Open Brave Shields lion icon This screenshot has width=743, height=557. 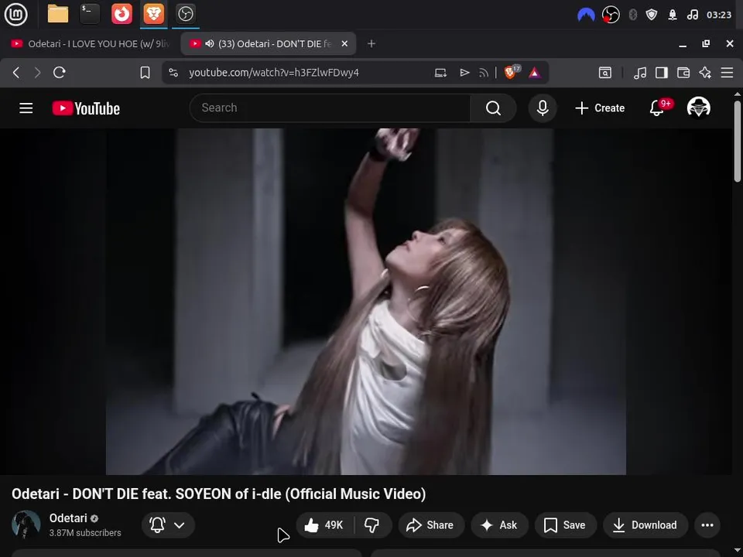click(512, 72)
